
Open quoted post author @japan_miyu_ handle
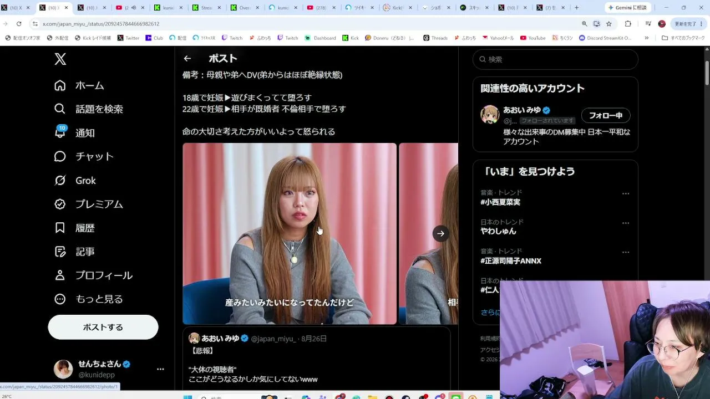[273, 339]
